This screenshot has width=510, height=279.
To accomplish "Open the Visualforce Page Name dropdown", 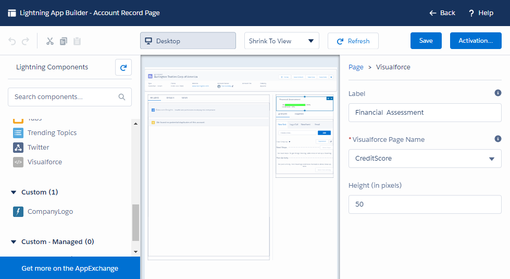I will [x=425, y=159].
